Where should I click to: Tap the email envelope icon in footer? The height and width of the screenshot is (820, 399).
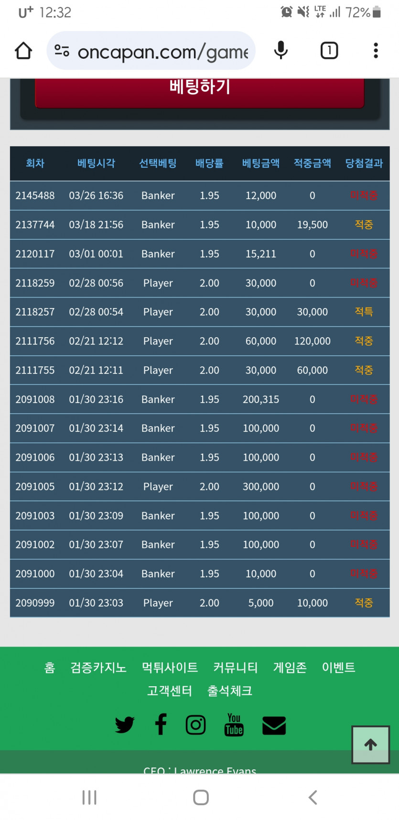coord(274,725)
